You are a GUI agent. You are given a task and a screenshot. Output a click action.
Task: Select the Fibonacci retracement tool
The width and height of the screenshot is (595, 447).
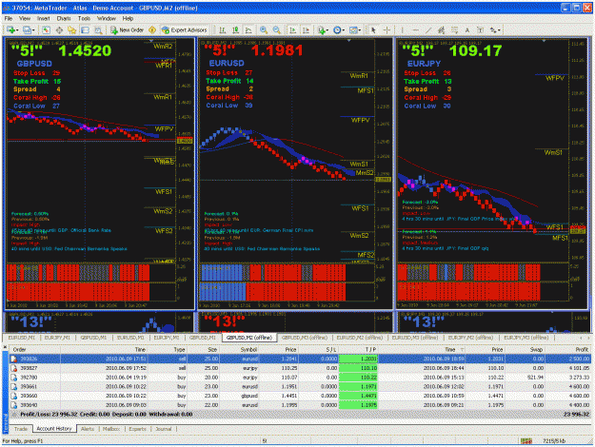pos(454,29)
